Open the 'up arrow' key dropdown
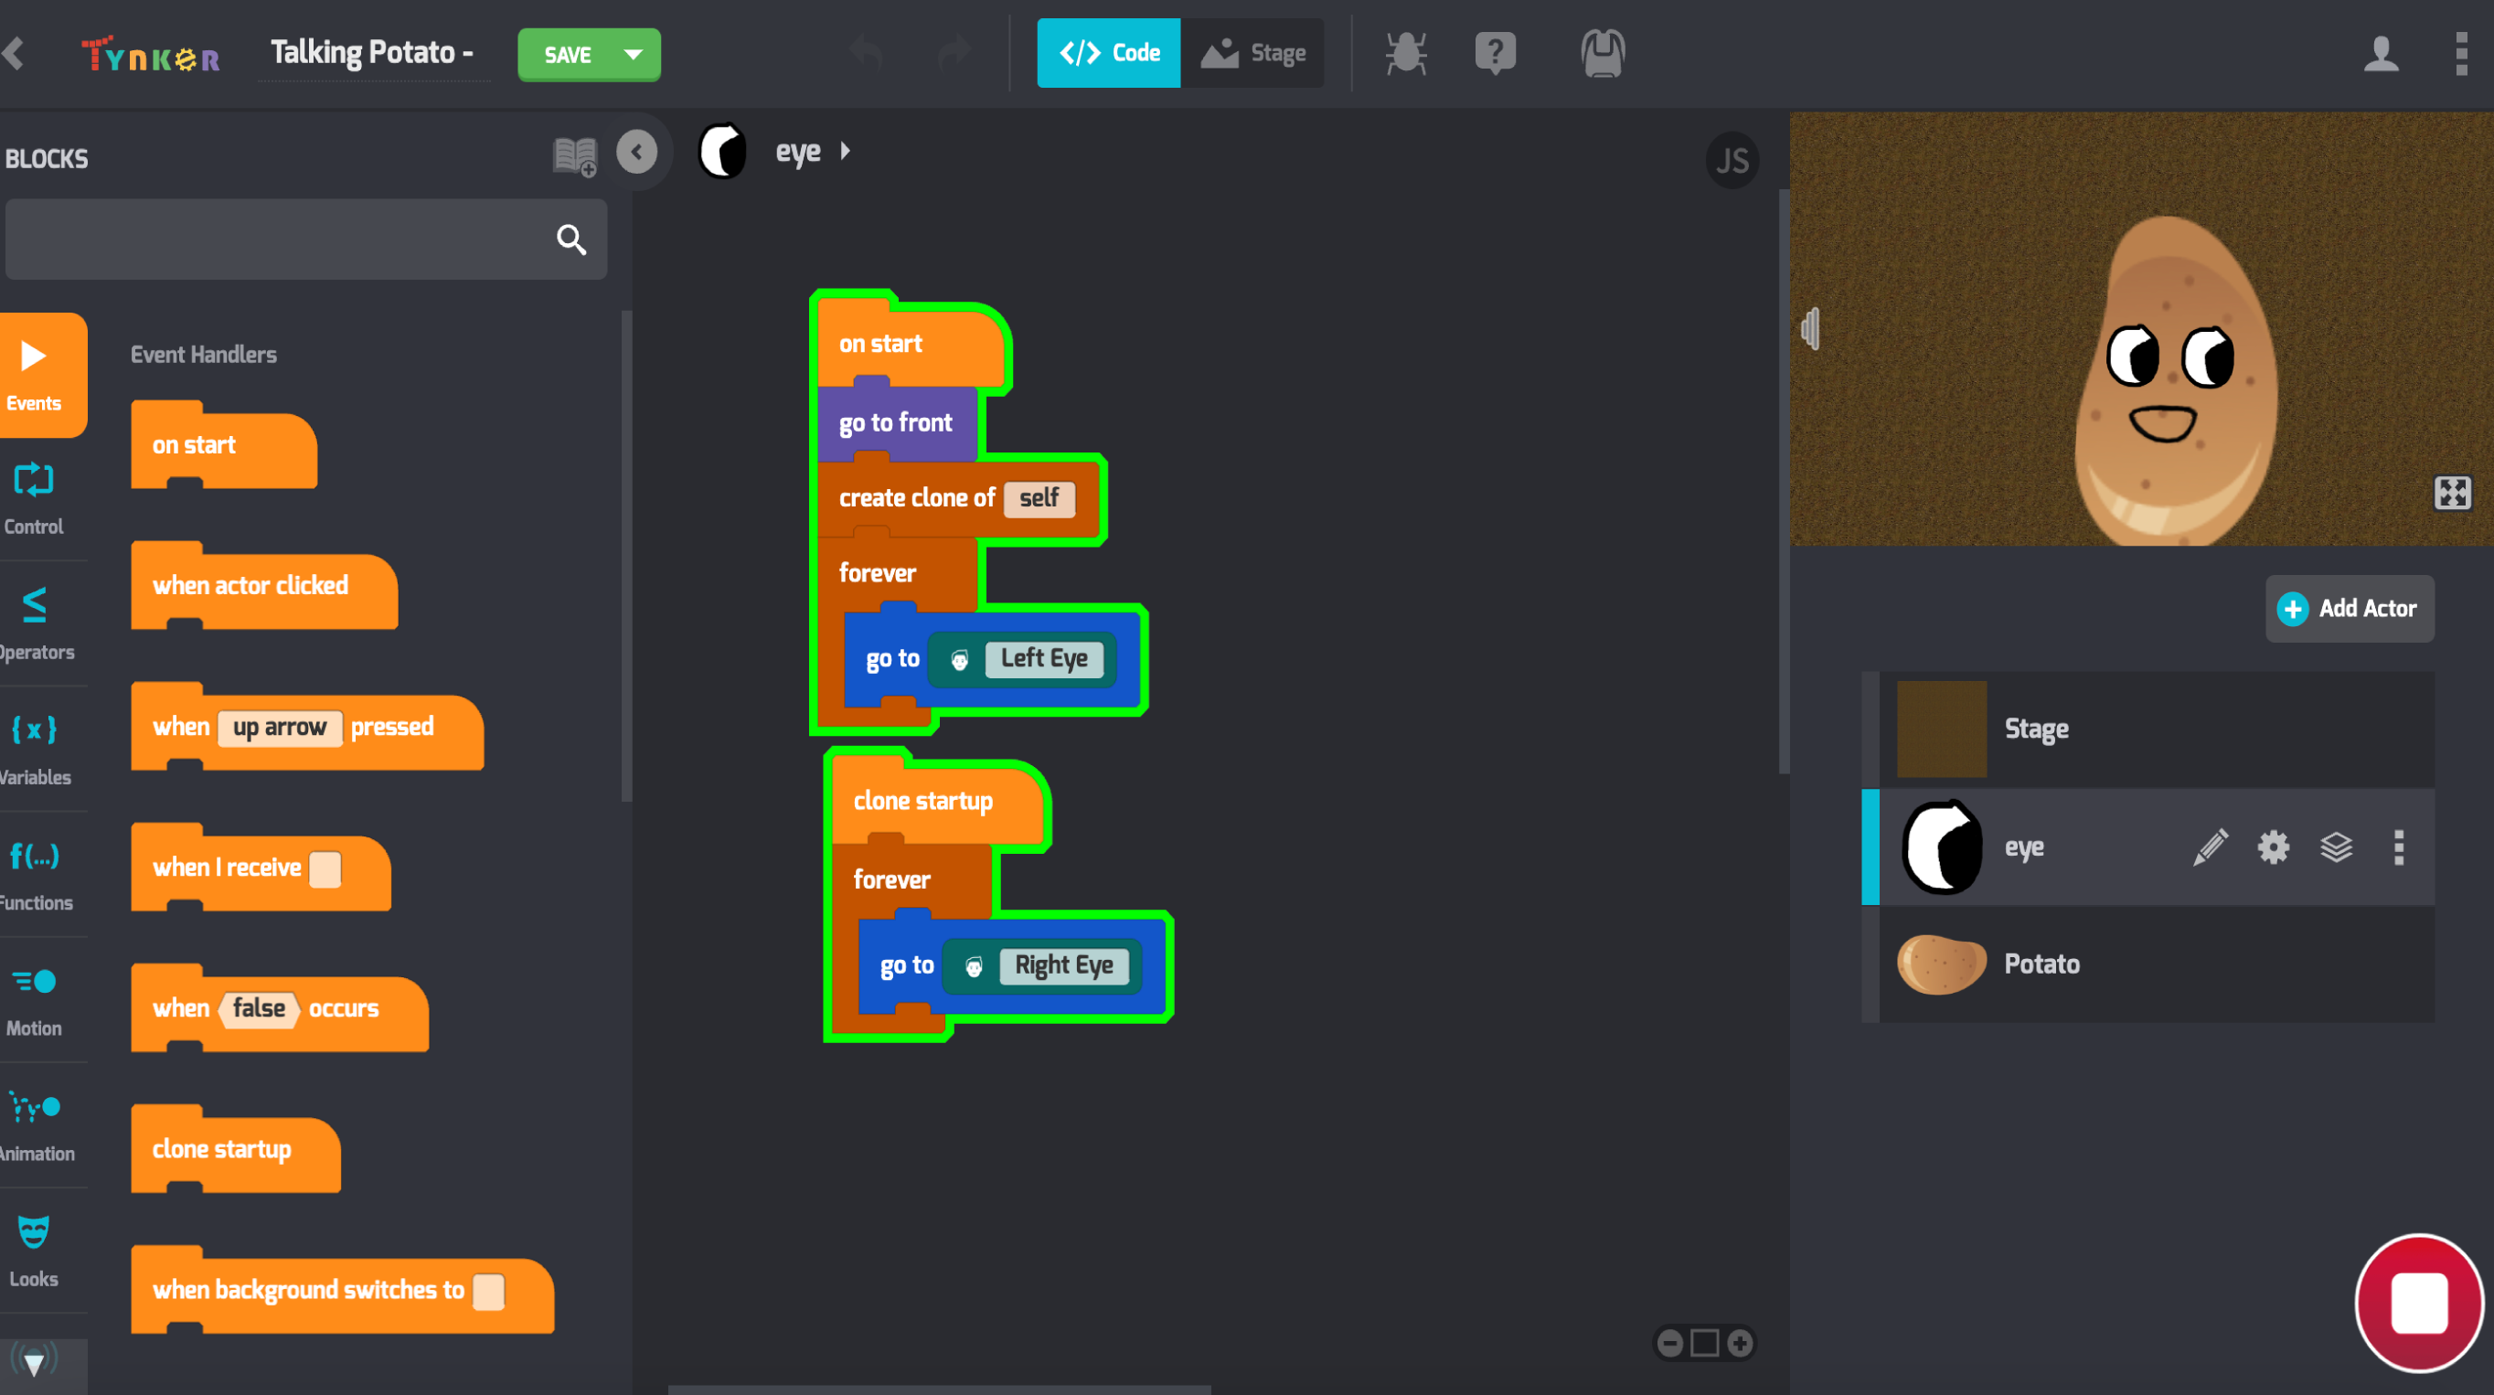Viewport: 2494px width, 1395px height. click(280, 727)
